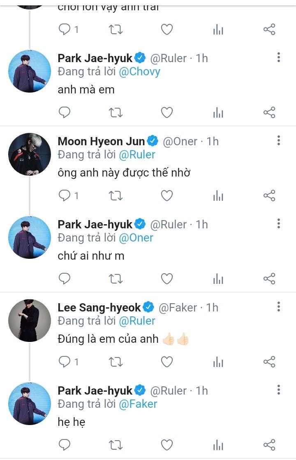The width and height of the screenshot is (296, 460).
Task: Open Moon Hyeon Jun's profile picture
Action: (30, 154)
